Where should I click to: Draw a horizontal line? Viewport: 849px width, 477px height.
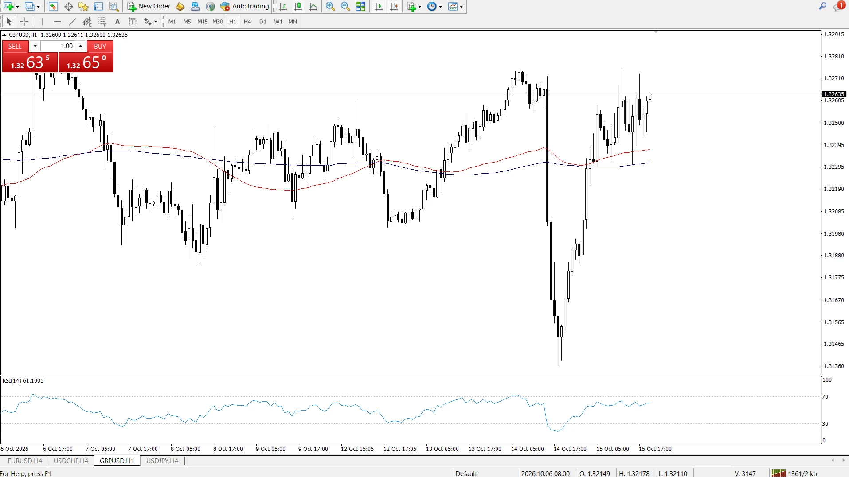point(57,21)
